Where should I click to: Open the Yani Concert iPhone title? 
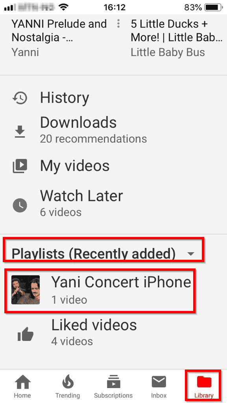coord(121,282)
